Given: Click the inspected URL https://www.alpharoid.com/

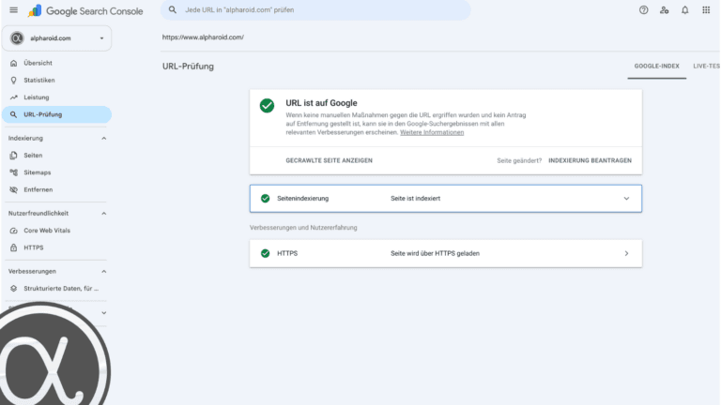Looking at the screenshot, I should tap(203, 37).
